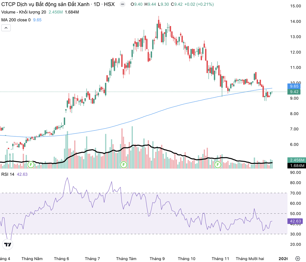Click the blue 9.65 MA price label

[x=294, y=86]
